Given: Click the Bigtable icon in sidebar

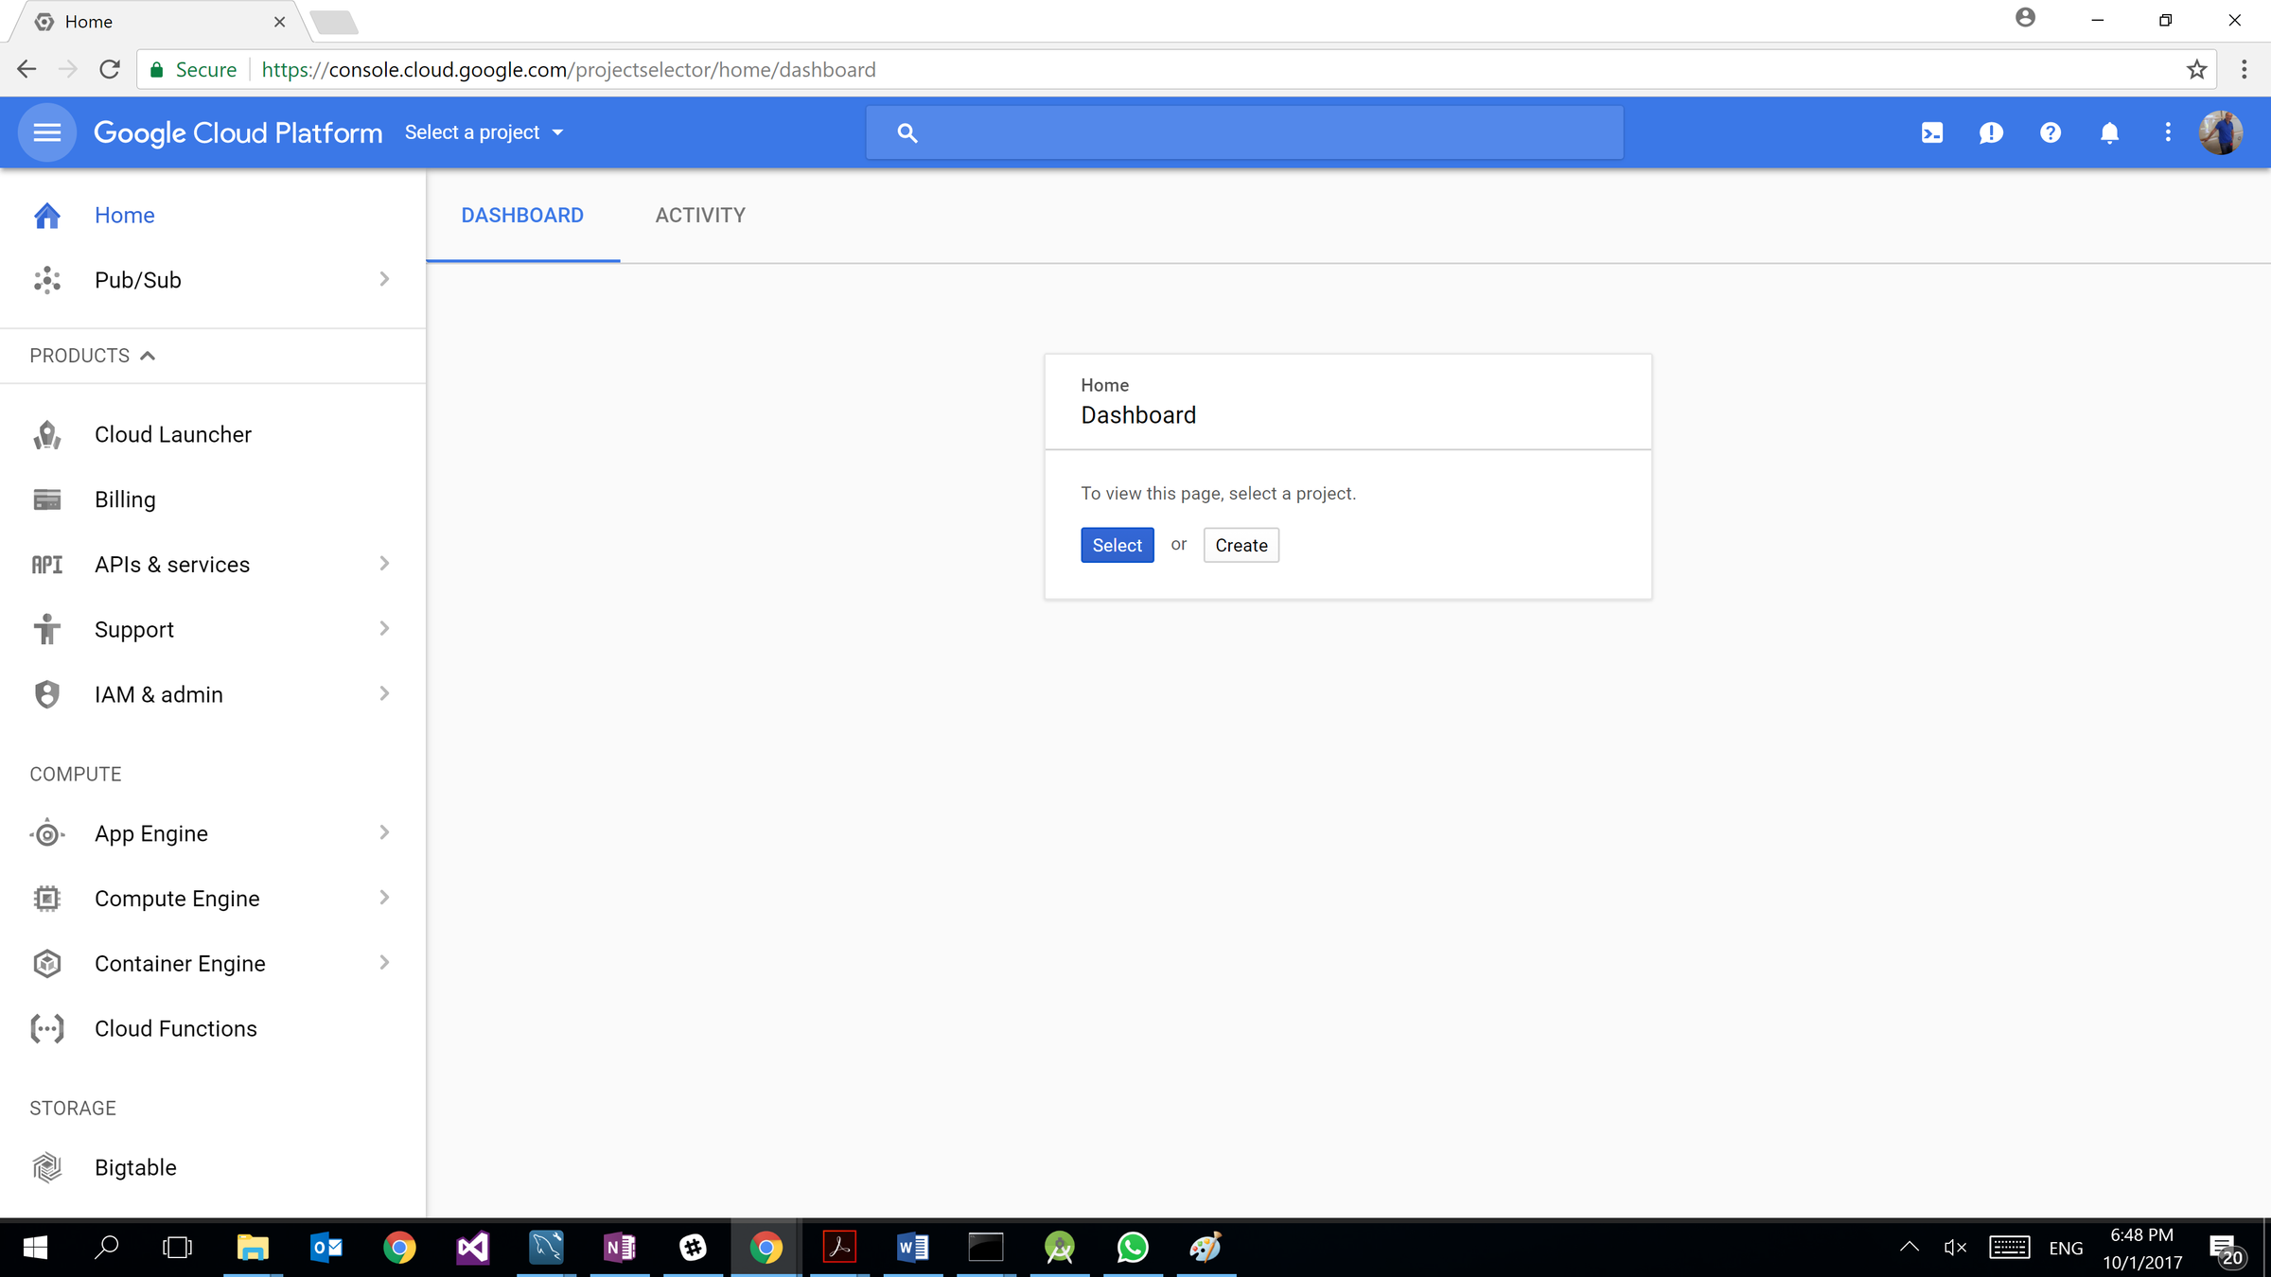Looking at the screenshot, I should [47, 1167].
